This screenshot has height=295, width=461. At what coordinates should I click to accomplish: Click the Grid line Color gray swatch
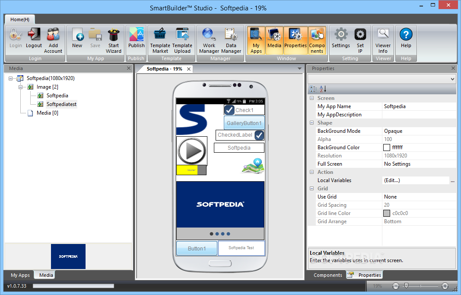coord(387,213)
